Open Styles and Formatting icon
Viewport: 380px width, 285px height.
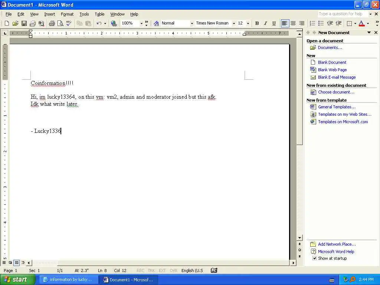point(156,23)
